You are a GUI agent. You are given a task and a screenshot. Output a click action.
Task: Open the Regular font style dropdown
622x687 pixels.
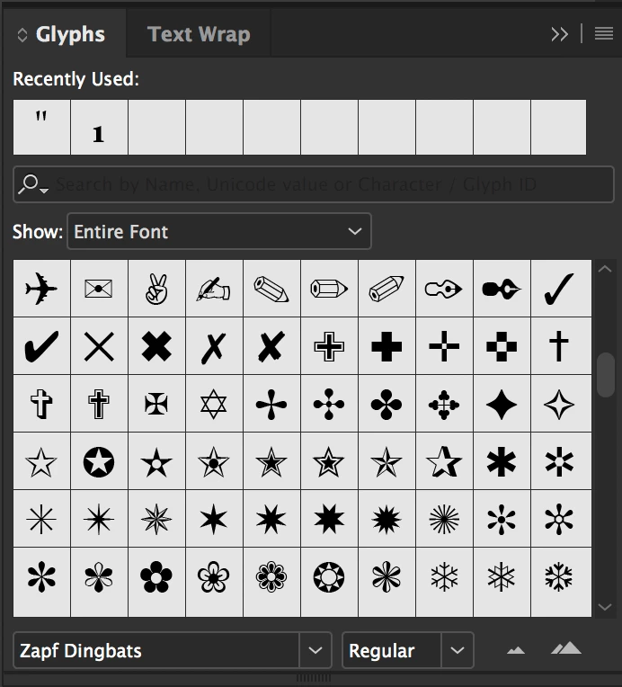(458, 650)
